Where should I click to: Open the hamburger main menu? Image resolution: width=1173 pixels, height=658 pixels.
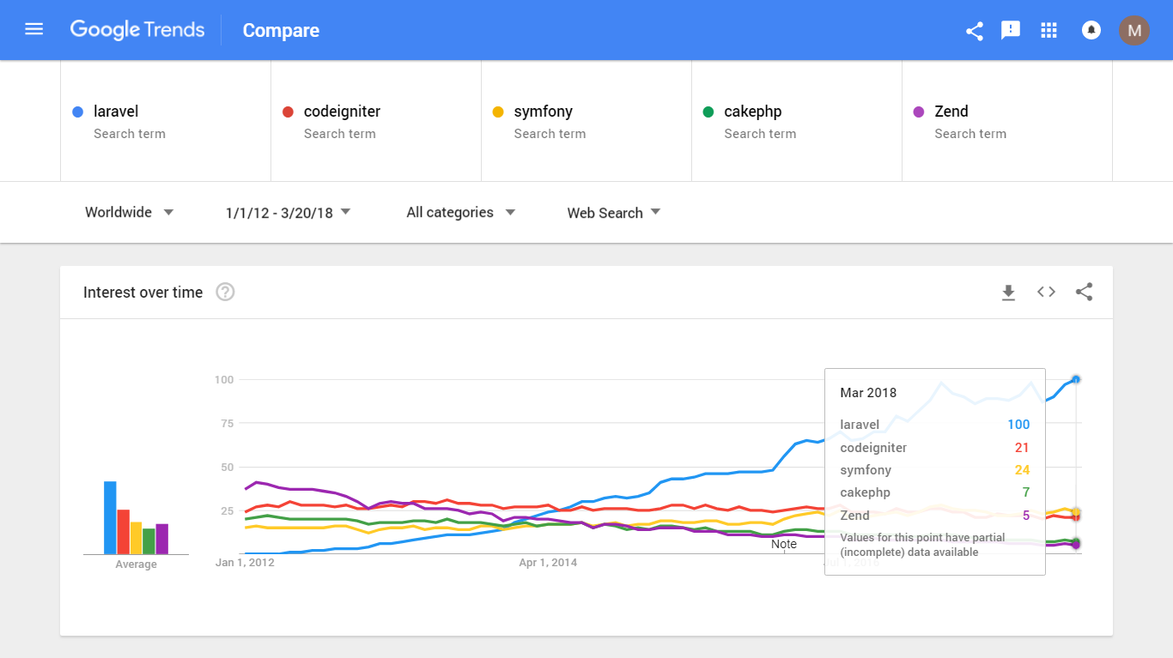pos(33,30)
